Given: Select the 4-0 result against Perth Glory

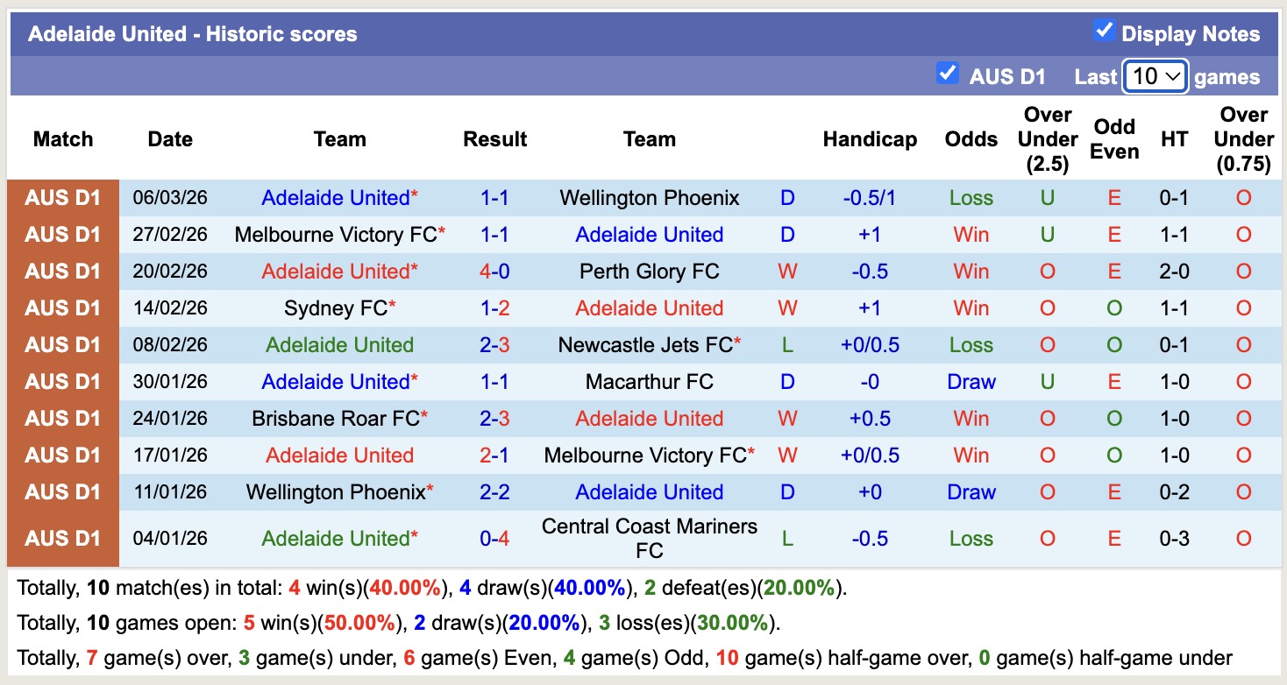Looking at the screenshot, I should [x=494, y=271].
